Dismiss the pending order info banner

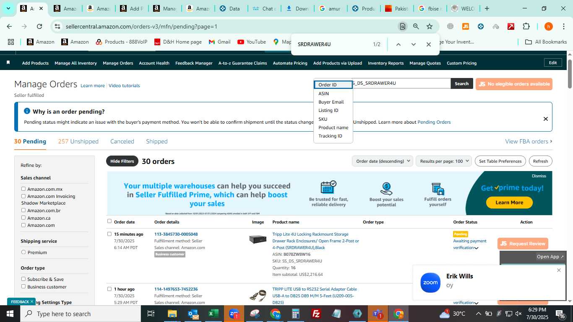coord(546,119)
